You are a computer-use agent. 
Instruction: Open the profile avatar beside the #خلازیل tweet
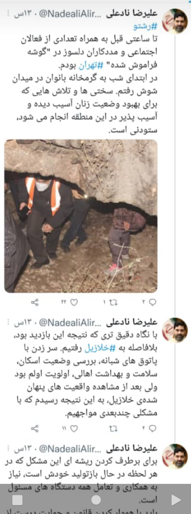175,330
